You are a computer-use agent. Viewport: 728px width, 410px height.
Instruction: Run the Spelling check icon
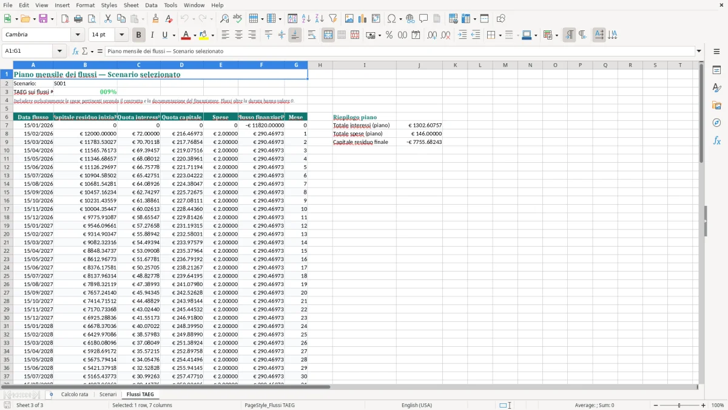point(238,19)
